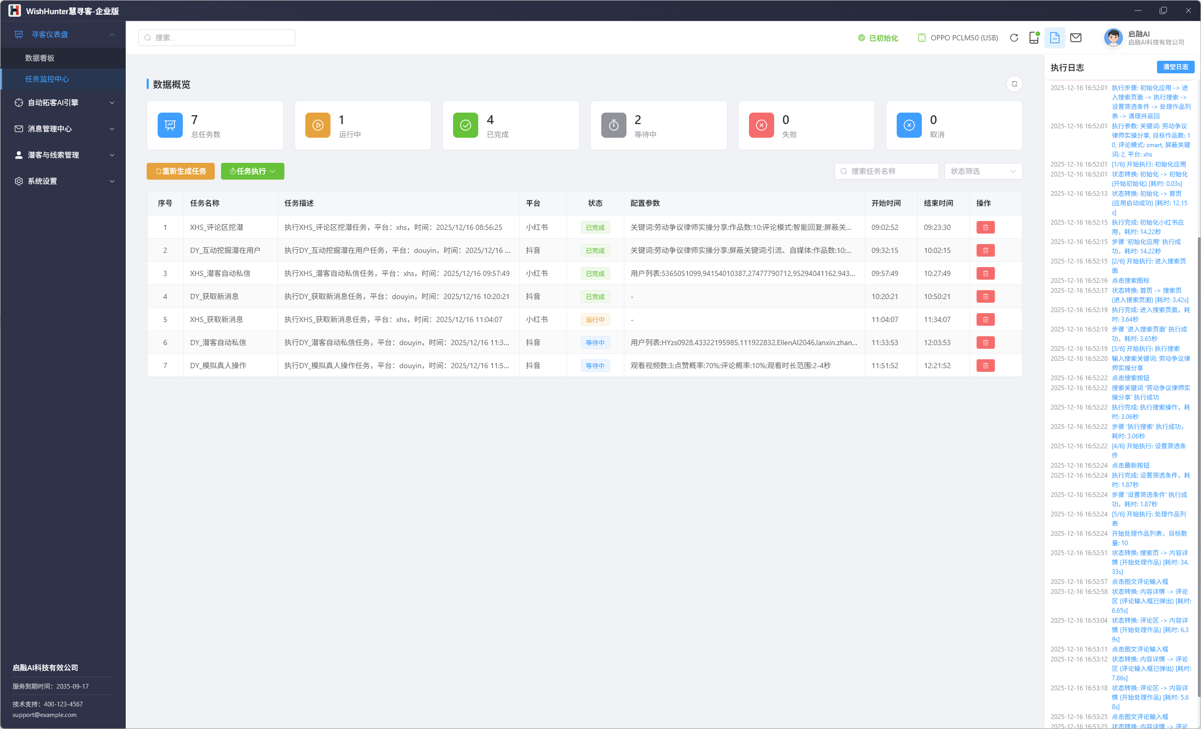Select 任务监控中心 in the sidebar
The height and width of the screenshot is (729, 1201).
(47, 79)
